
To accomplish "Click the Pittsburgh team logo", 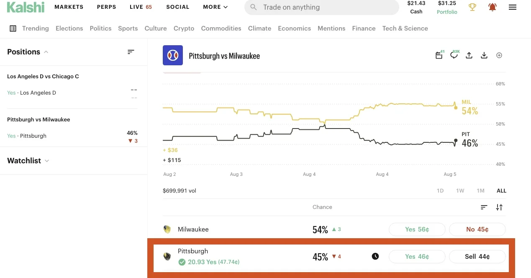I will 167,256.
